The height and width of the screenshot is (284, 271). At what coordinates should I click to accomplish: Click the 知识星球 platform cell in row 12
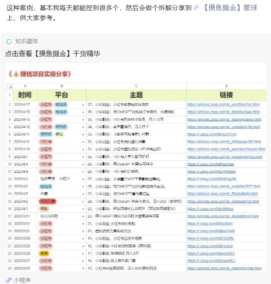pos(62,179)
